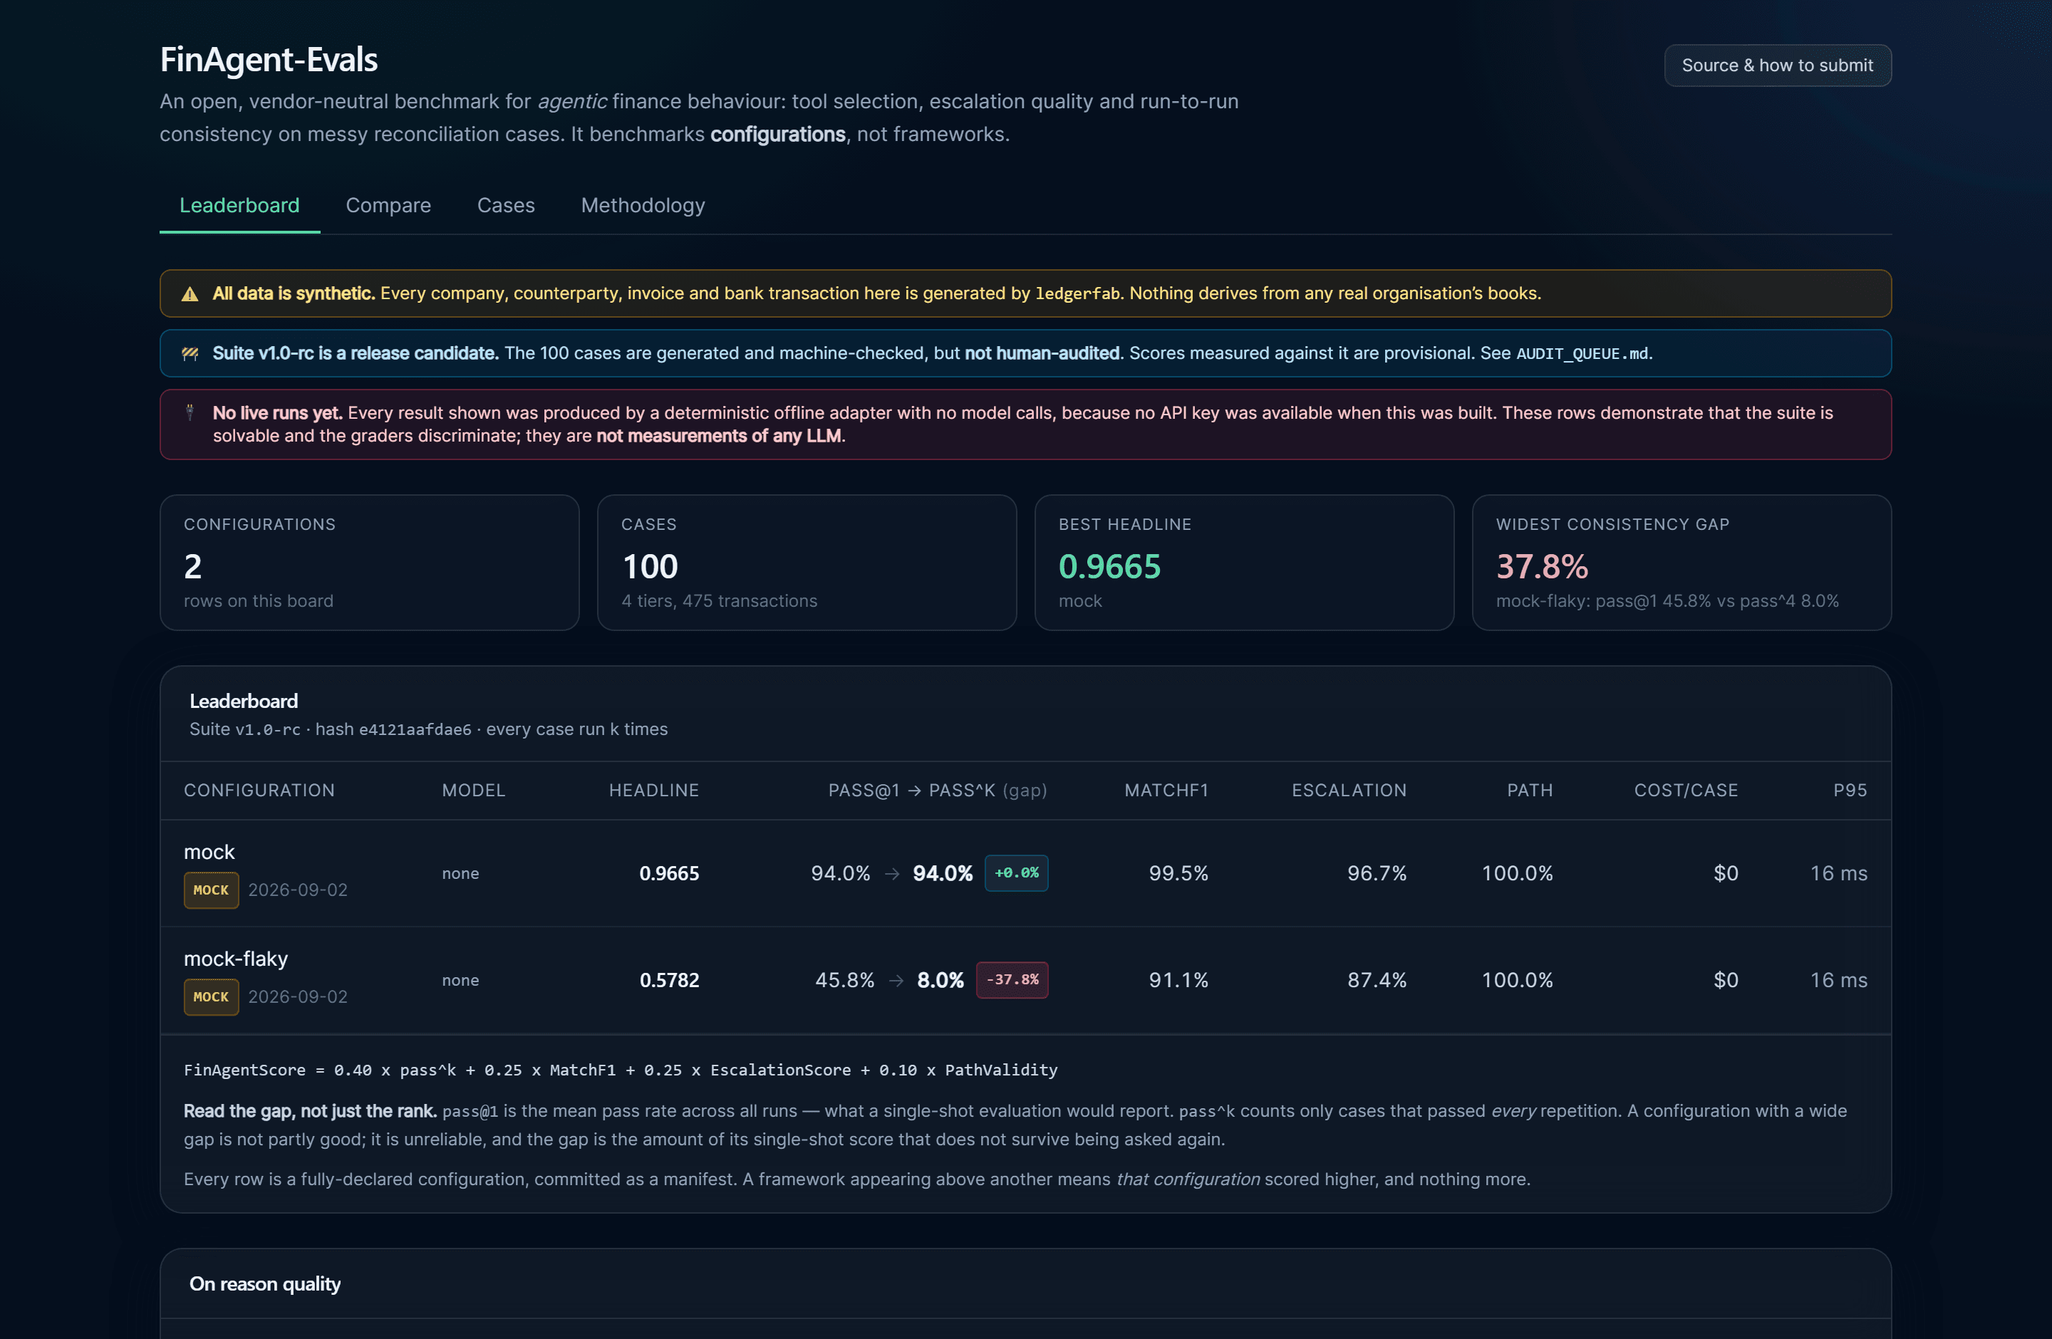Click the Source & how to submit button
This screenshot has height=1339, width=2052.
[1777, 66]
